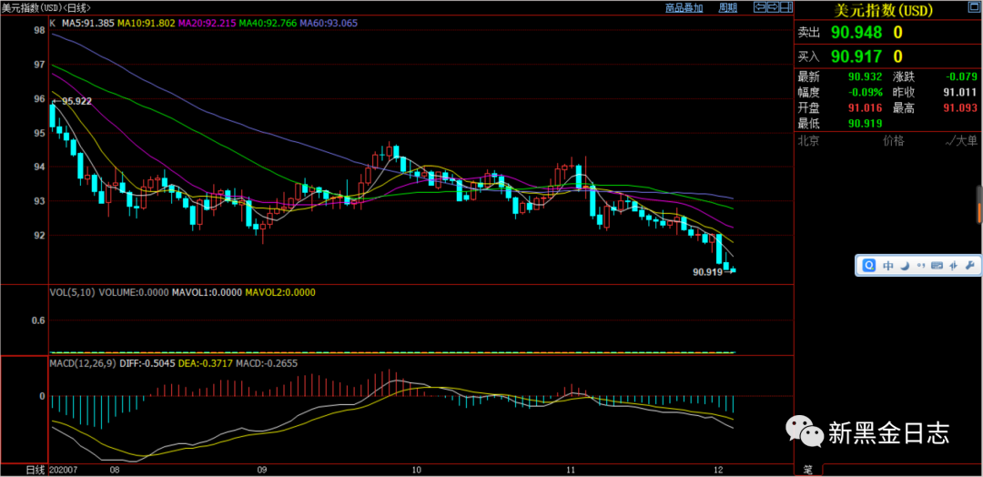The image size is (983, 477).
Task: Click the 日线 label at bottom left
Action: [35, 470]
